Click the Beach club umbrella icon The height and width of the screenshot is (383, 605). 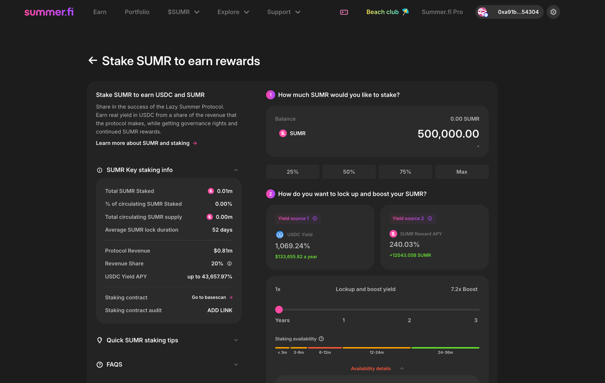click(x=405, y=12)
